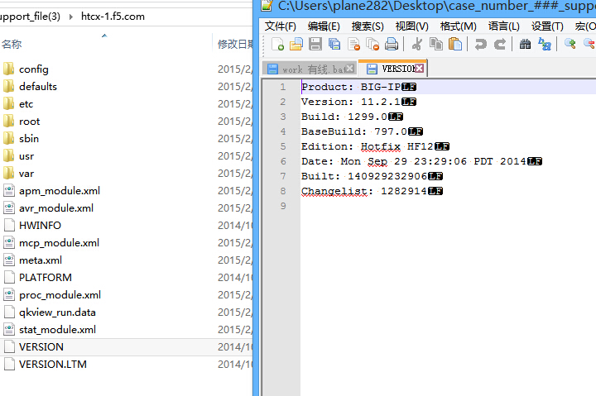Screen dimensions: 596x396
Task: Expand breadcrumb arrow before htcx-1.f5.com
Action: (x=71, y=17)
